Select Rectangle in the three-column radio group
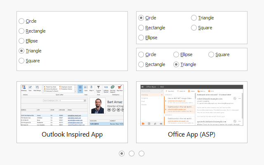264x165 pixels. click(x=141, y=64)
